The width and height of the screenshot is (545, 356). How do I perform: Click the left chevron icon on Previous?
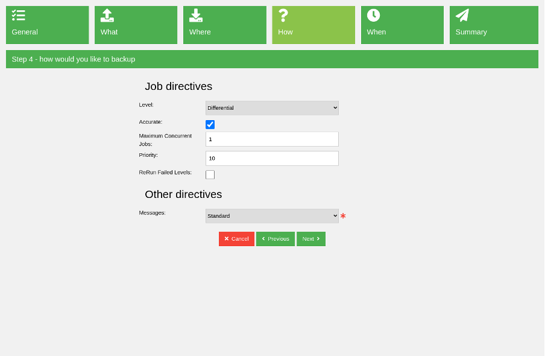(263, 238)
